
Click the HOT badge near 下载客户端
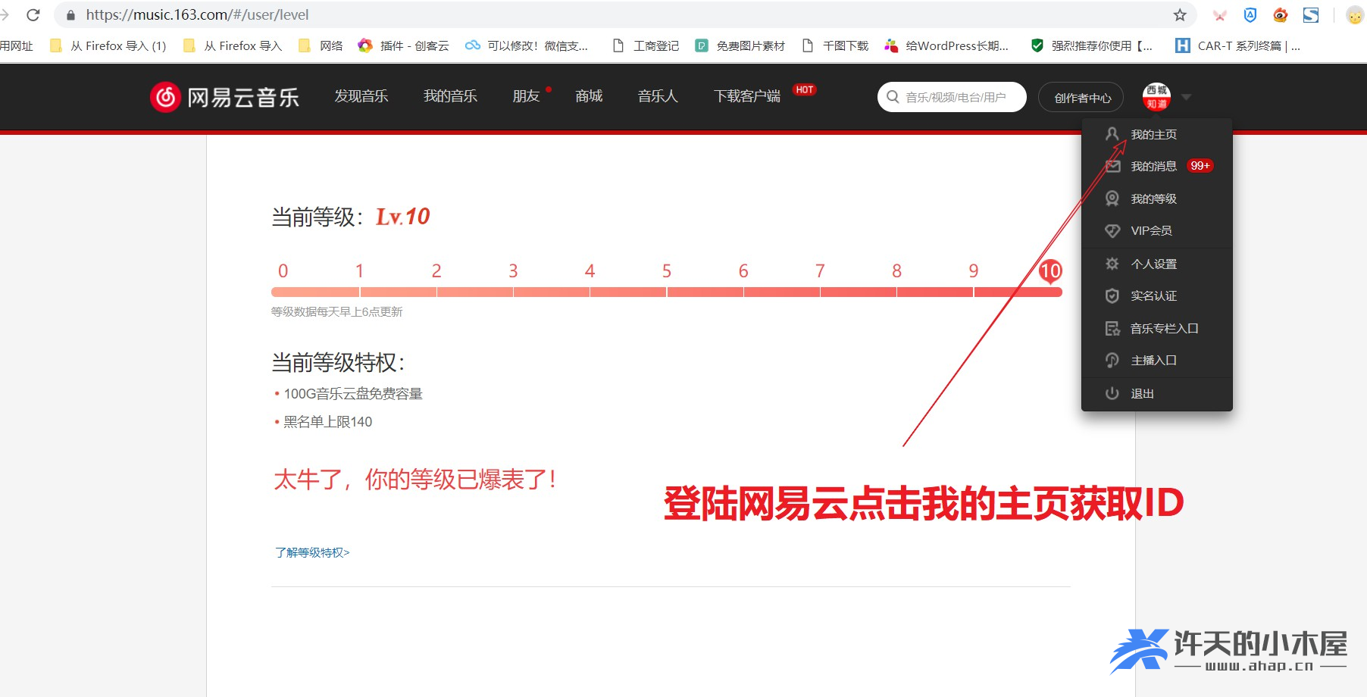click(804, 89)
